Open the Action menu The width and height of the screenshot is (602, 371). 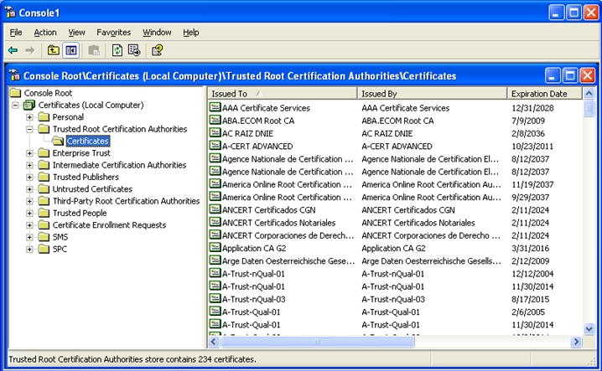tap(45, 32)
